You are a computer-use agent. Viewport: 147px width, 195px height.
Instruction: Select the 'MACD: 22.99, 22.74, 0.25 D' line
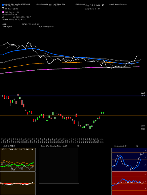(x=14, y=19)
